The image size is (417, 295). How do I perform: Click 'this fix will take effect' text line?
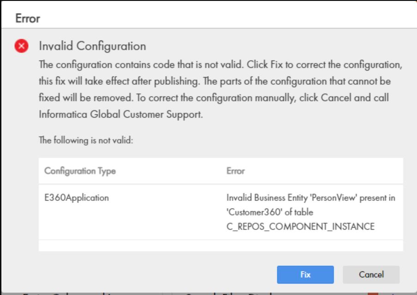(x=215, y=81)
